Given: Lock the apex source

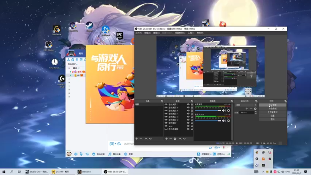Looking at the screenshot, I should (x=192, y=126).
